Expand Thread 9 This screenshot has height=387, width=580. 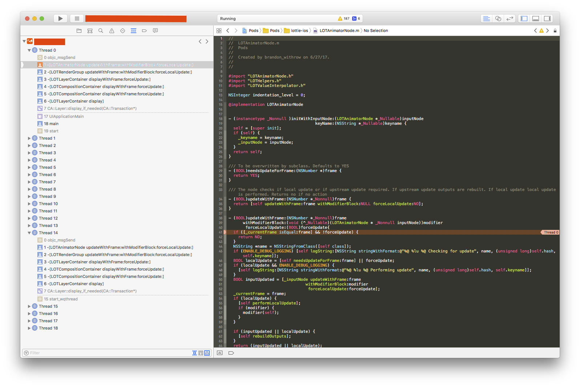(x=29, y=196)
